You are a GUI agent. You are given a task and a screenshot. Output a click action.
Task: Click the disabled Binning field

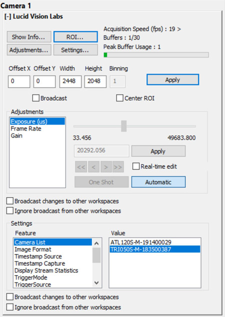117,81
